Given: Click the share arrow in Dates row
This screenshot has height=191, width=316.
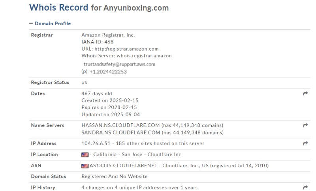Looking at the screenshot, I should [x=305, y=93].
